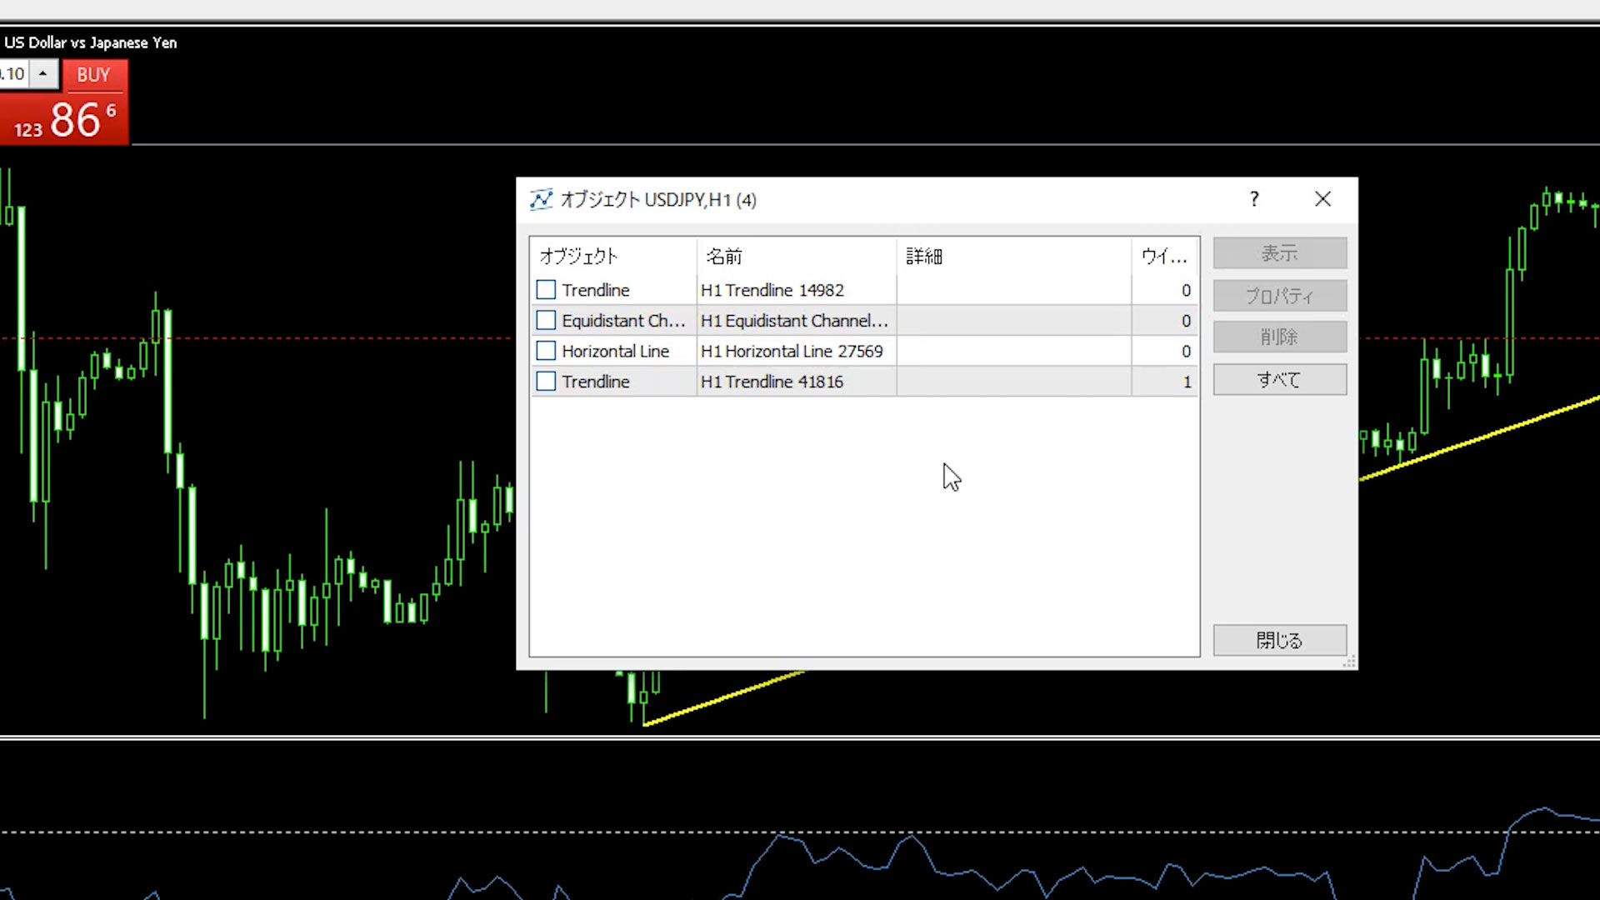
Task: Click the ウイ... window column header
Action: [1164, 257]
